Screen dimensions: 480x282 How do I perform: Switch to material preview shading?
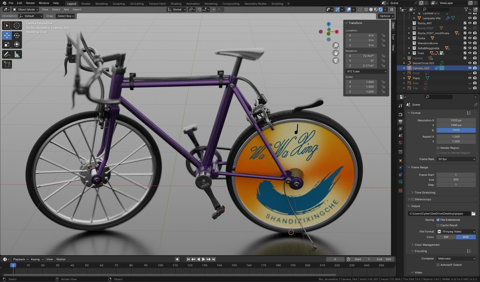376,9
